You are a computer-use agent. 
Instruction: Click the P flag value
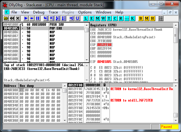95,71
